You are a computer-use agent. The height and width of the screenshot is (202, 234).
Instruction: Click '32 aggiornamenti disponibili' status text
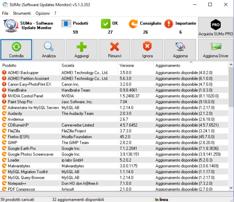coord(78,199)
